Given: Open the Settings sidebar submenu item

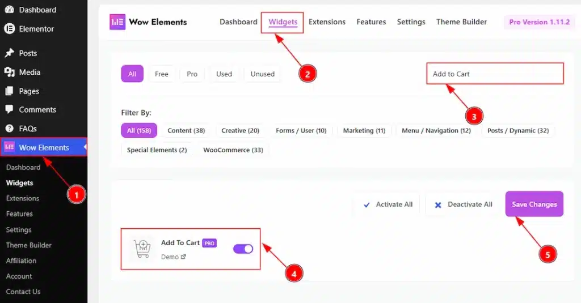Looking at the screenshot, I should coord(19,230).
